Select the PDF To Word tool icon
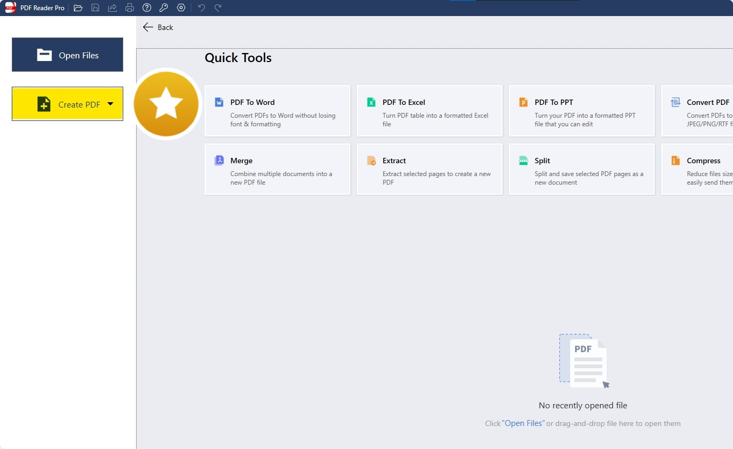This screenshot has height=449, width=733. (x=219, y=102)
